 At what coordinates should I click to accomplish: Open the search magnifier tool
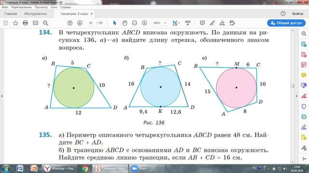point(45,23)
